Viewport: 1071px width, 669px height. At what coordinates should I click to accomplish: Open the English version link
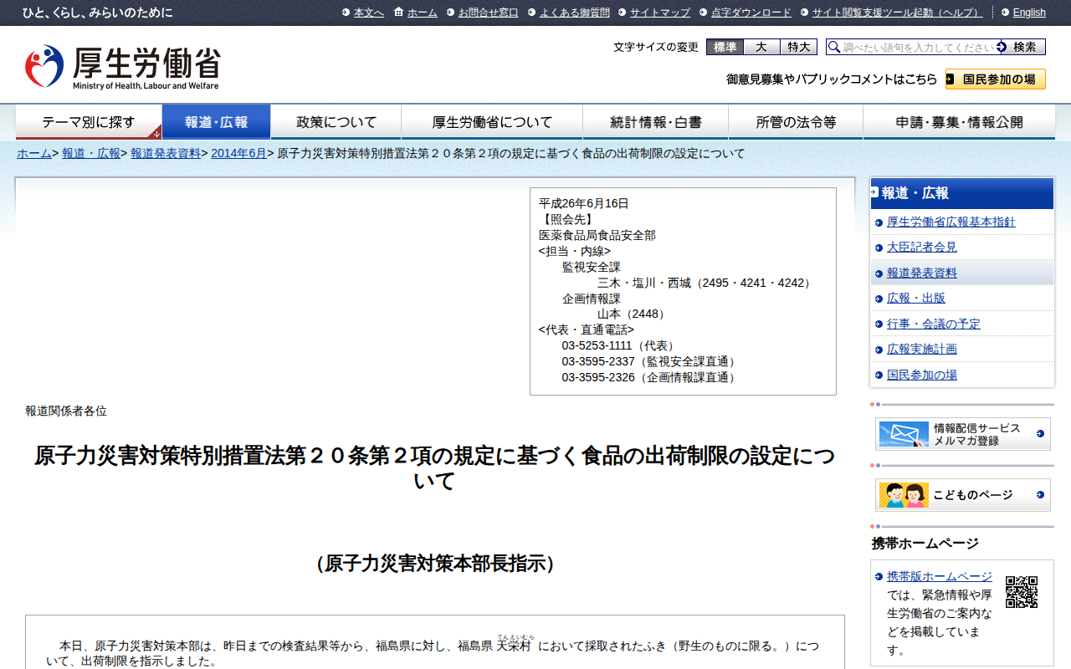coord(1028,13)
